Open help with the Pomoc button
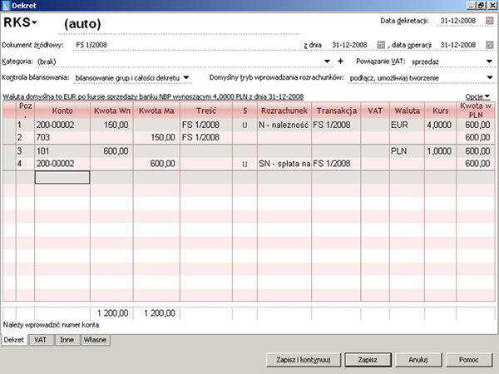Viewport: 499px width, 374px height. (x=468, y=360)
